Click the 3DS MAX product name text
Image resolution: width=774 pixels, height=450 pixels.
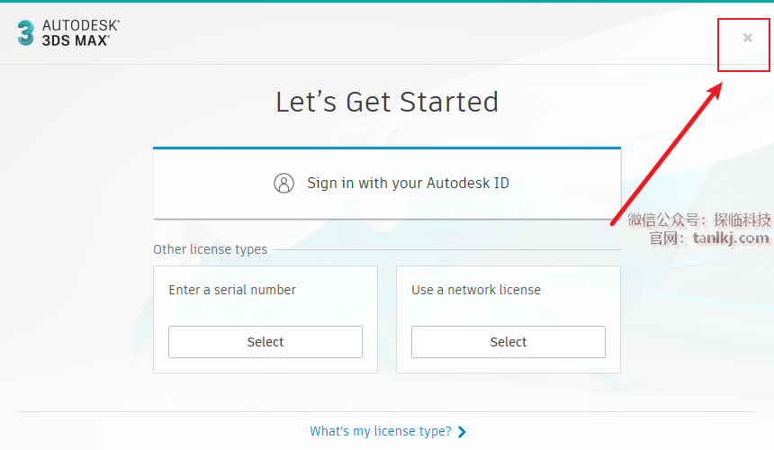tap(76, 40)
